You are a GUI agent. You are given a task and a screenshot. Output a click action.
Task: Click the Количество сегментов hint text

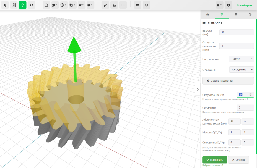pyautogui.click(x=223, y=112)
